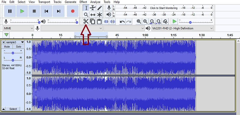Open the View menu
Screen dimensions: 240x115
click(x=32, y=2)
